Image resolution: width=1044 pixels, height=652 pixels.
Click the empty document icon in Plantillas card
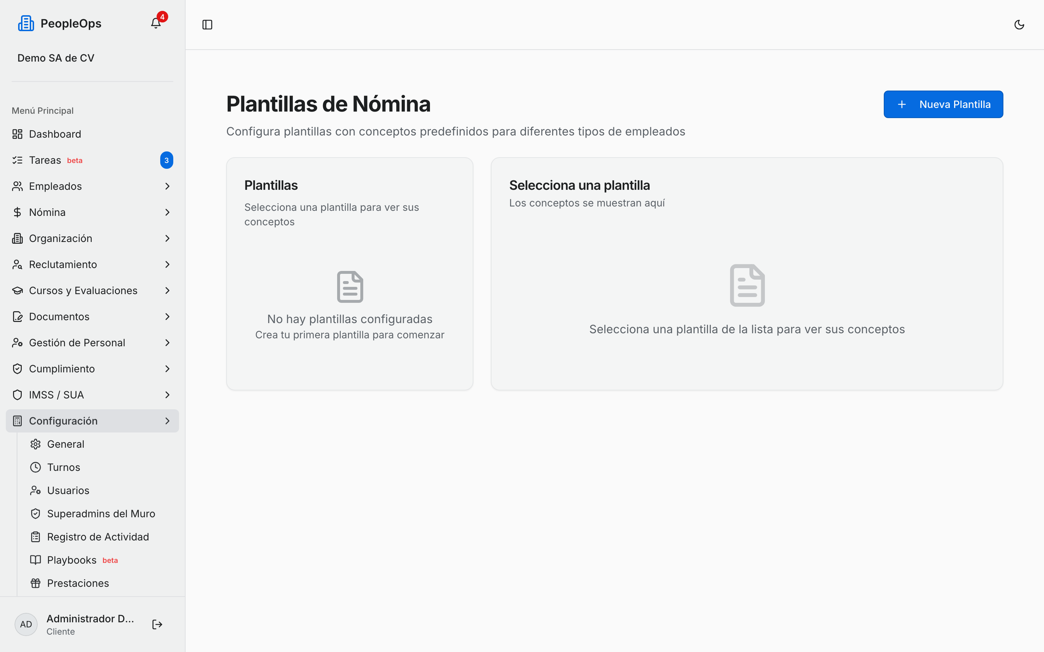coord(350,287)
